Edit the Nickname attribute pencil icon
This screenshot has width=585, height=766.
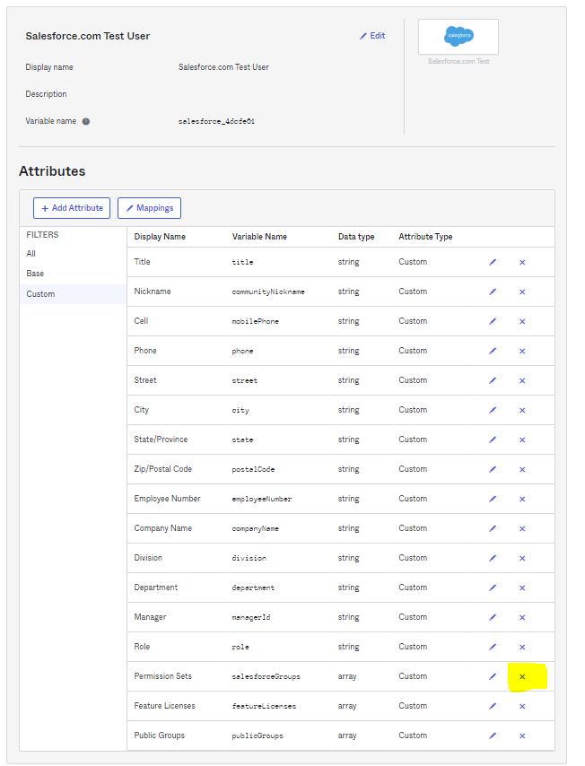(493, 292)
